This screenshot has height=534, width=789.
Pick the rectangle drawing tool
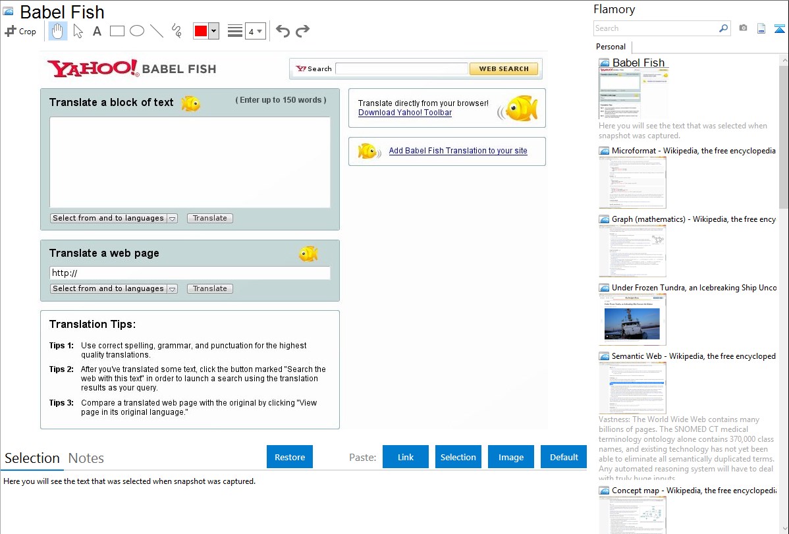[x=117, y=31]
